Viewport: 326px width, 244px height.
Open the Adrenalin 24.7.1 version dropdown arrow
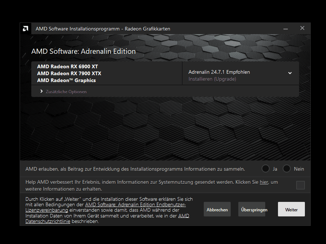click(290, 73)
